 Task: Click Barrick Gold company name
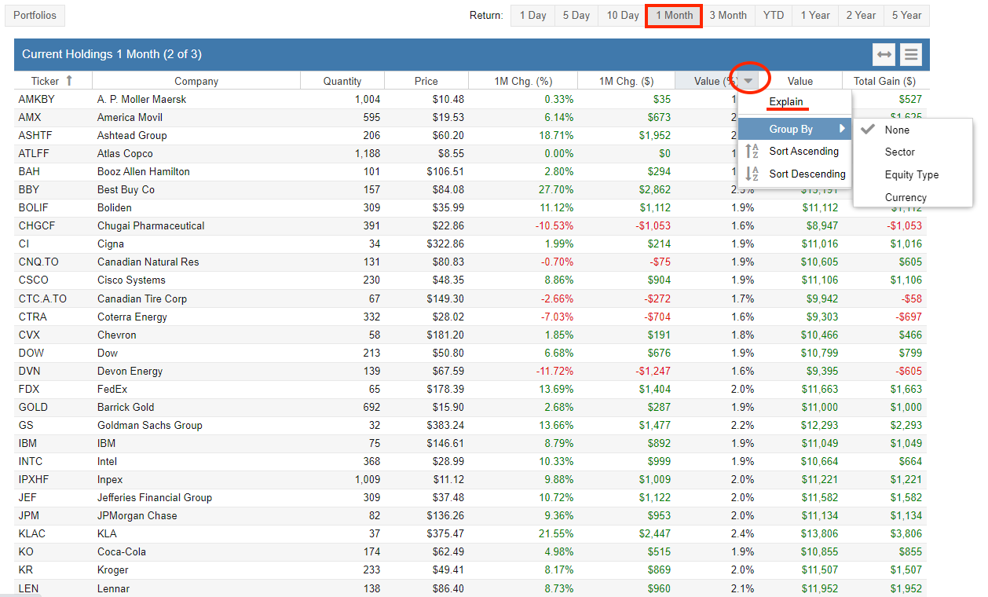[126, 407]
